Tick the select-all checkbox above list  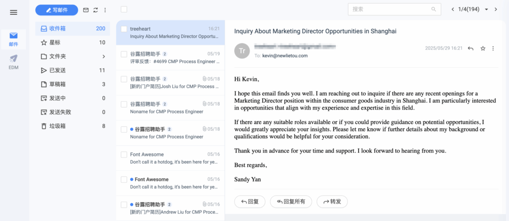(x=124, y=9)
